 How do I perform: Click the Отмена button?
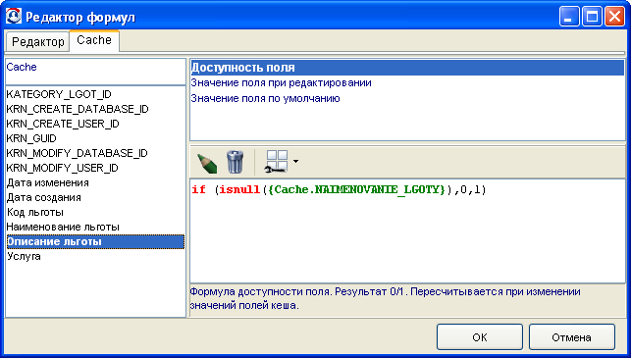571,337
